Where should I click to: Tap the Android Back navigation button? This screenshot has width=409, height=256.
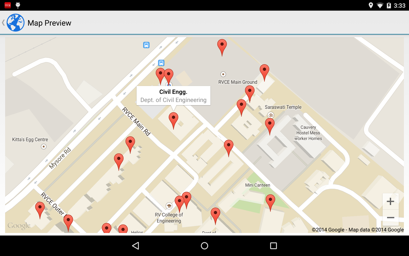coord(135,246)
